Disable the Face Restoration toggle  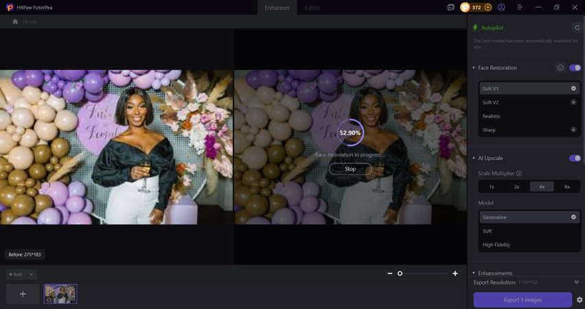click(x=575, y=68)
